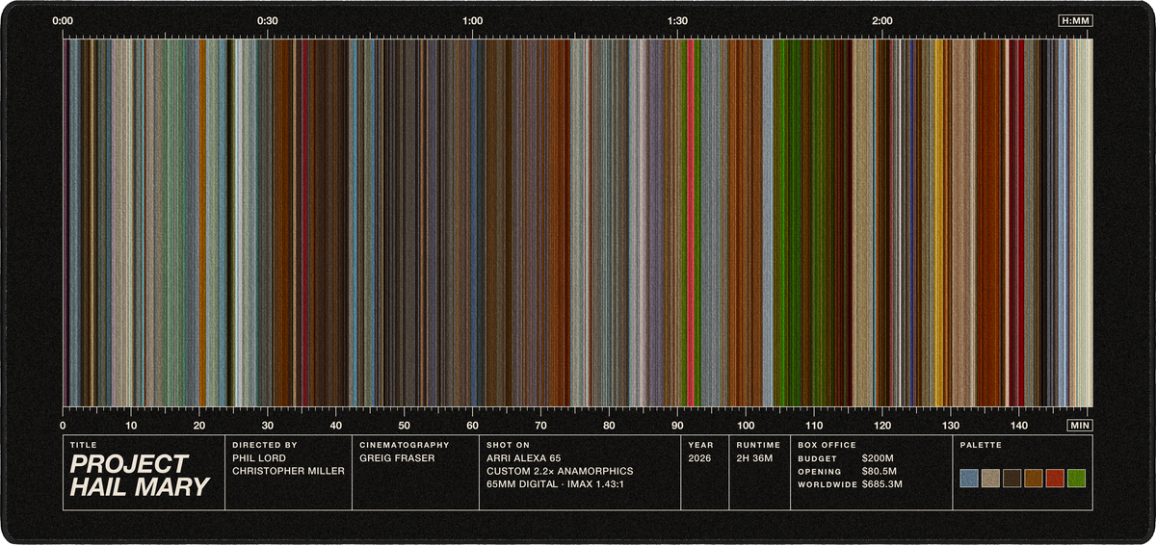
Task: Select CUSTOM 2.2× ANAMORPHICS line
Action: (x=560, y=471)
